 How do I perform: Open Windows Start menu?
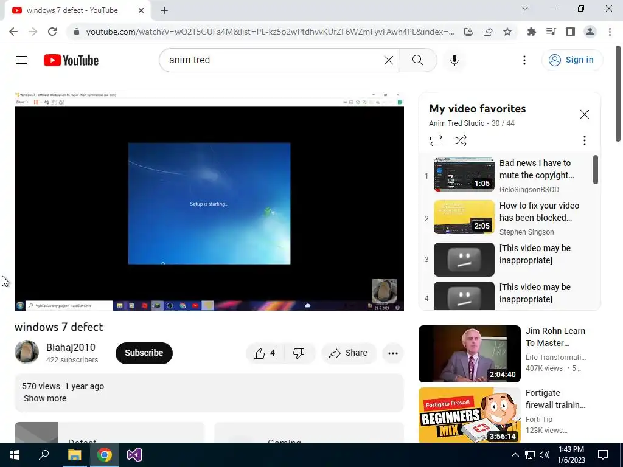[x=15, y=455]
